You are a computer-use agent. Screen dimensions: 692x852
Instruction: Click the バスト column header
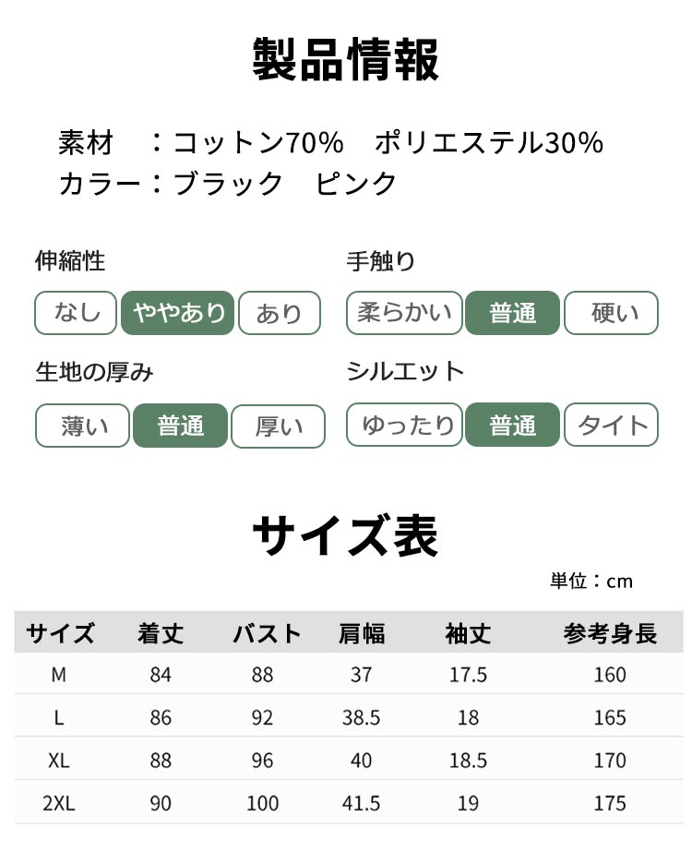tap(266, 633)
